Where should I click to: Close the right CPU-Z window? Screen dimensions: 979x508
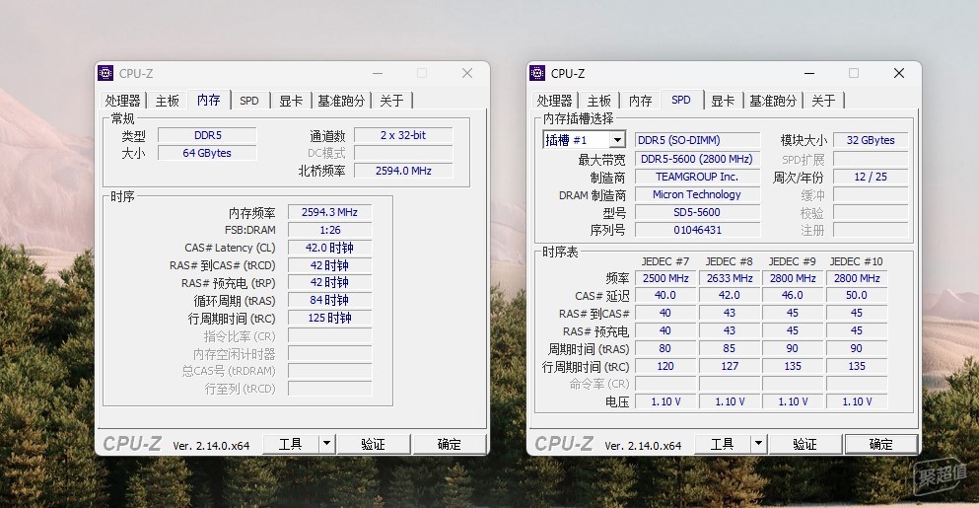(899, 73)
